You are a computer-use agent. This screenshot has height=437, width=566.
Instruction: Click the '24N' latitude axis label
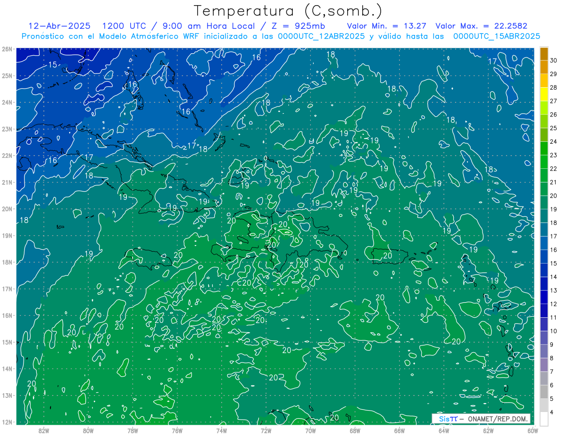click(x=7, y=102)
